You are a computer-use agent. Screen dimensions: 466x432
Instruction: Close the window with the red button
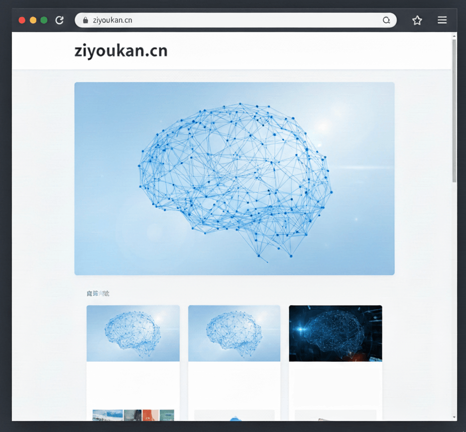point(22,20)
